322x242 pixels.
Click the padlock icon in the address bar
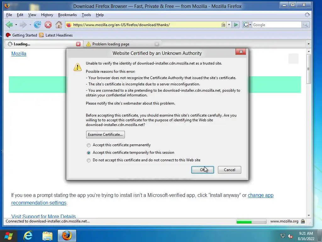pyautogui.click(x=223, y=25)
